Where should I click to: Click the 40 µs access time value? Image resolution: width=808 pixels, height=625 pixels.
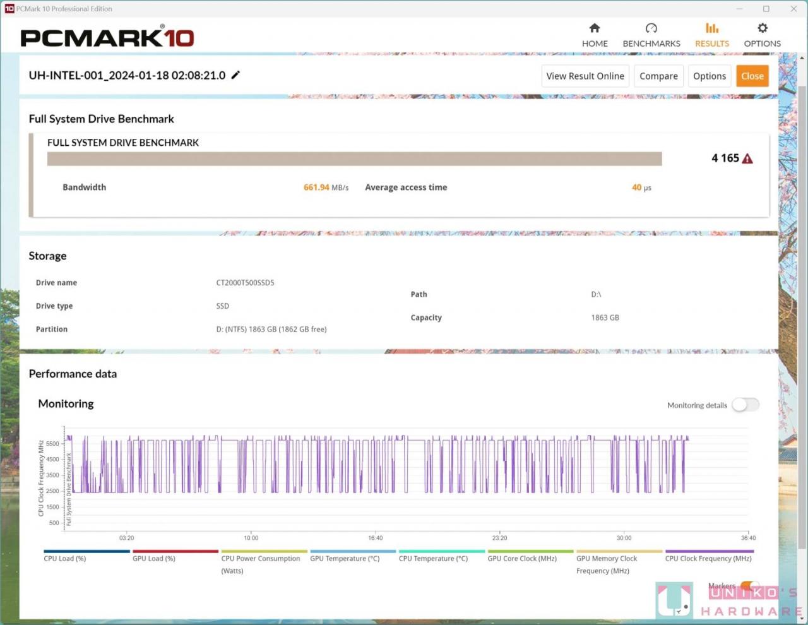[641, 187]
